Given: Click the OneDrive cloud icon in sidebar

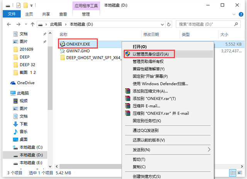Looking at the screenshot, I should click(13, 83).
